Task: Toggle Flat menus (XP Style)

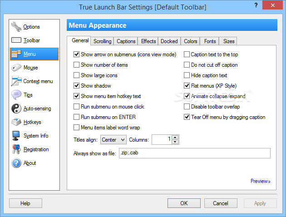Action: pos(187,85)
